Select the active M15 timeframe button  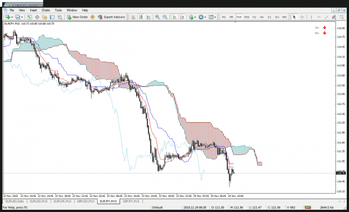pos(239,17)
